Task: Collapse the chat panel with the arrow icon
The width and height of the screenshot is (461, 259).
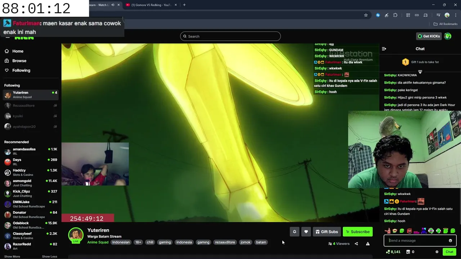Action: tap(384, 49)
